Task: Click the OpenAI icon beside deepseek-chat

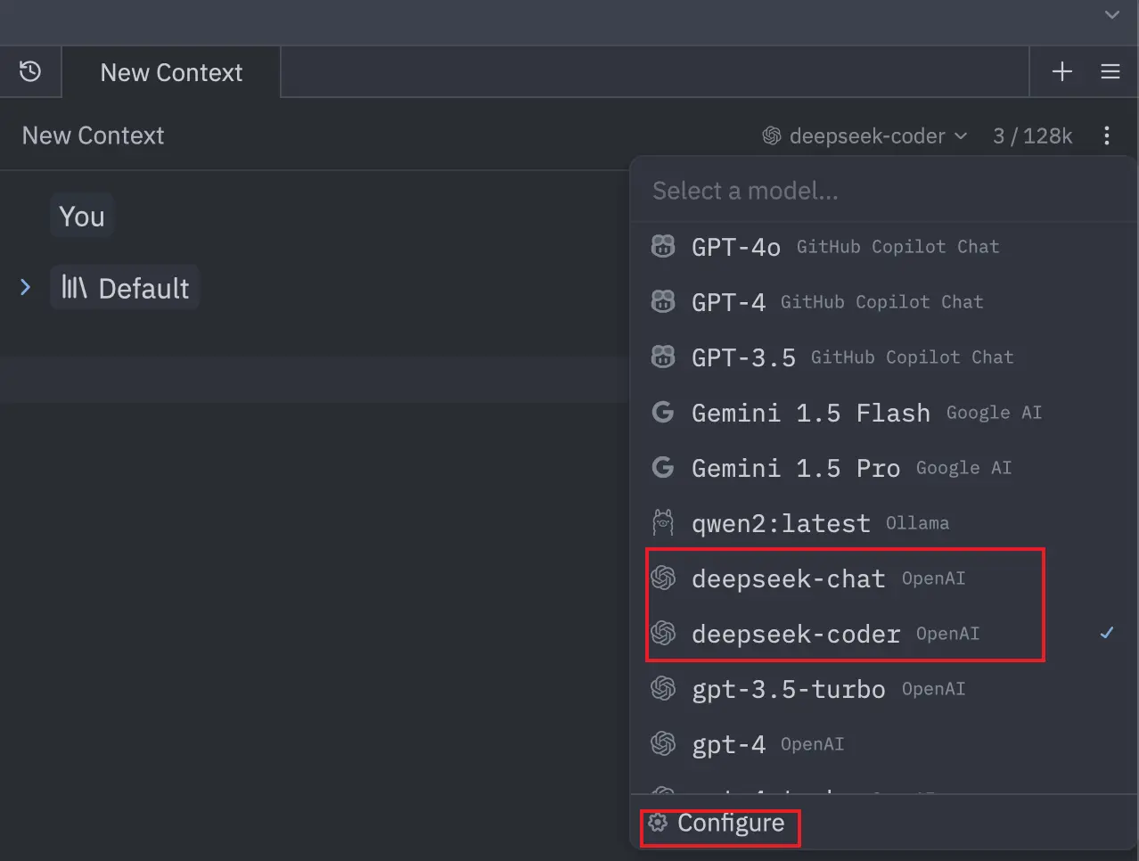Action: pyautogui.click(x=663, y=578)
